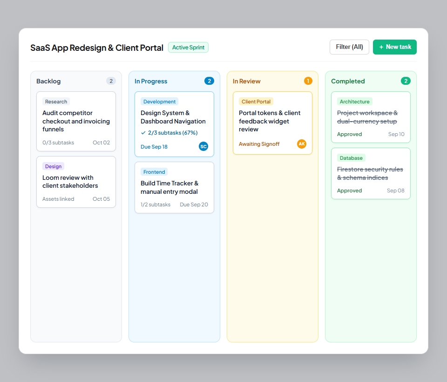Click the AK assignee avatar
Viewport: 447px width, 382px height.
pos(302,144)
